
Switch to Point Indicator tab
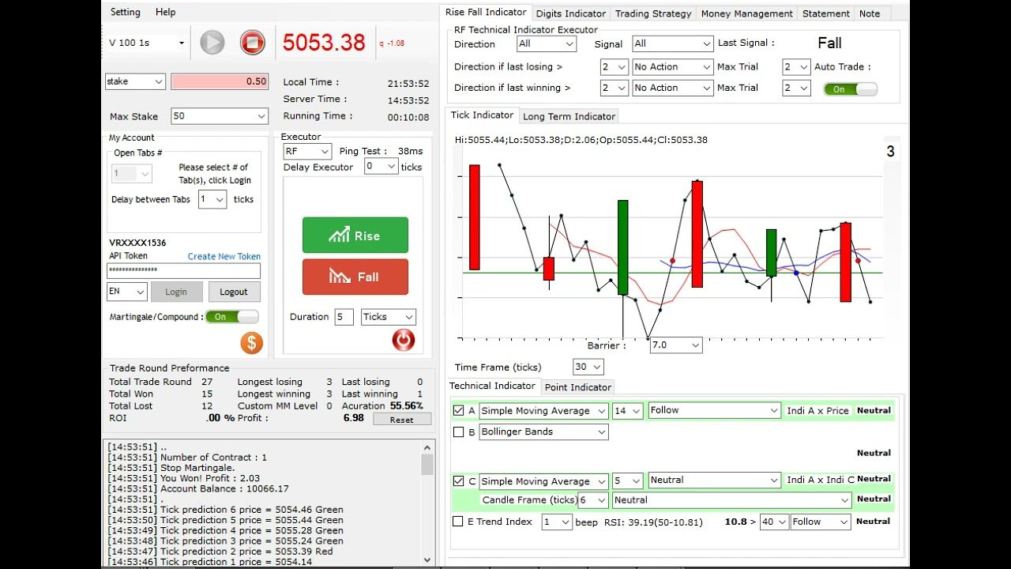pos(578,387)
